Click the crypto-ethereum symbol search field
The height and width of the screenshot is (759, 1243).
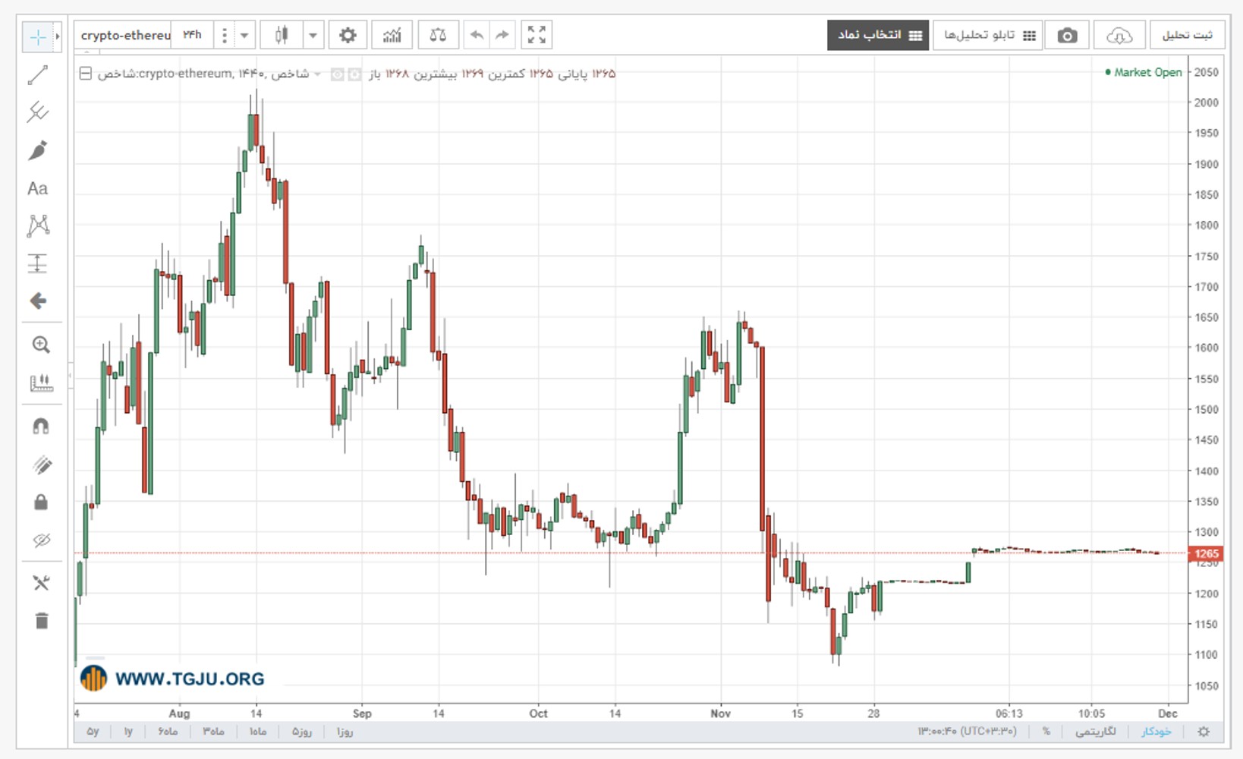pyautogui.click(x=124, y=35)
